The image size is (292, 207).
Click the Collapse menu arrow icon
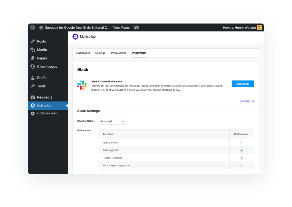tap(33, 113)
